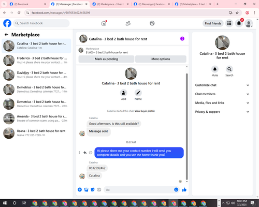This screenshot has height=207, width=259.
Task: Send a thumbs up like
Action: coord(184,190)
